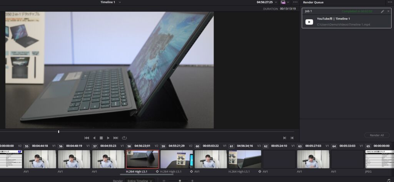The height and width of the screenshot is (182, 394).
Task: Play the viewer in reverse
Action: point(94,138)
